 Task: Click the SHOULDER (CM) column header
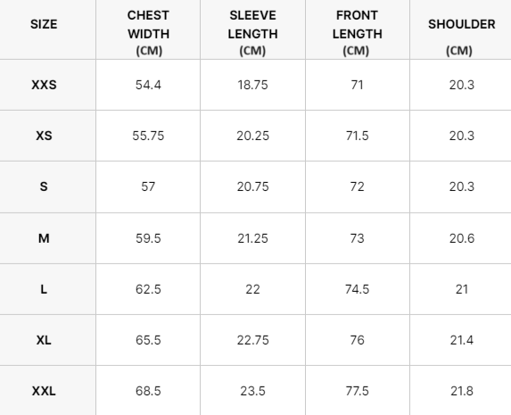[x=461, y=33]
